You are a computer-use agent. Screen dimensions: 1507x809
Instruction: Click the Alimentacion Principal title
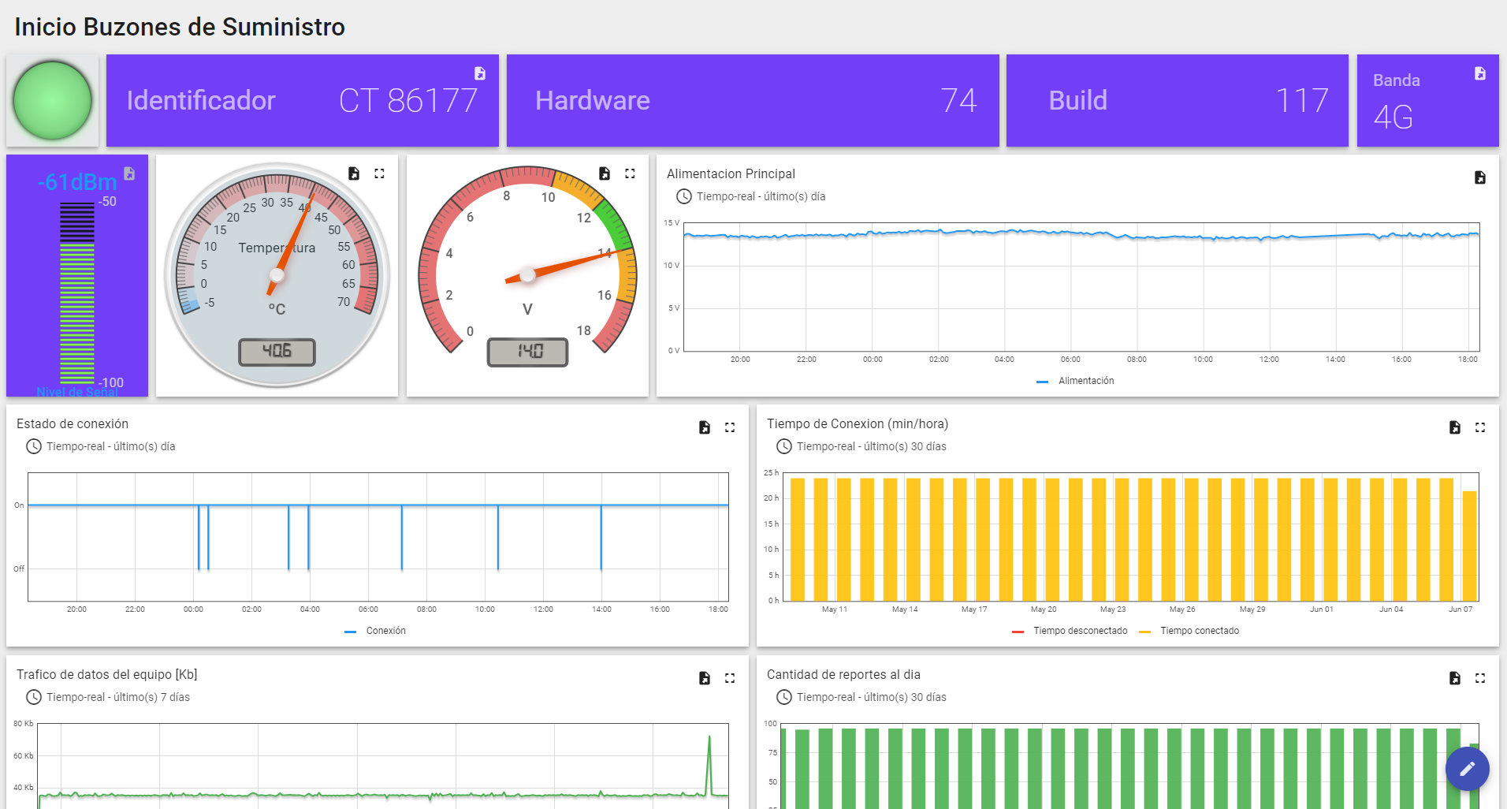click(731, 173)
